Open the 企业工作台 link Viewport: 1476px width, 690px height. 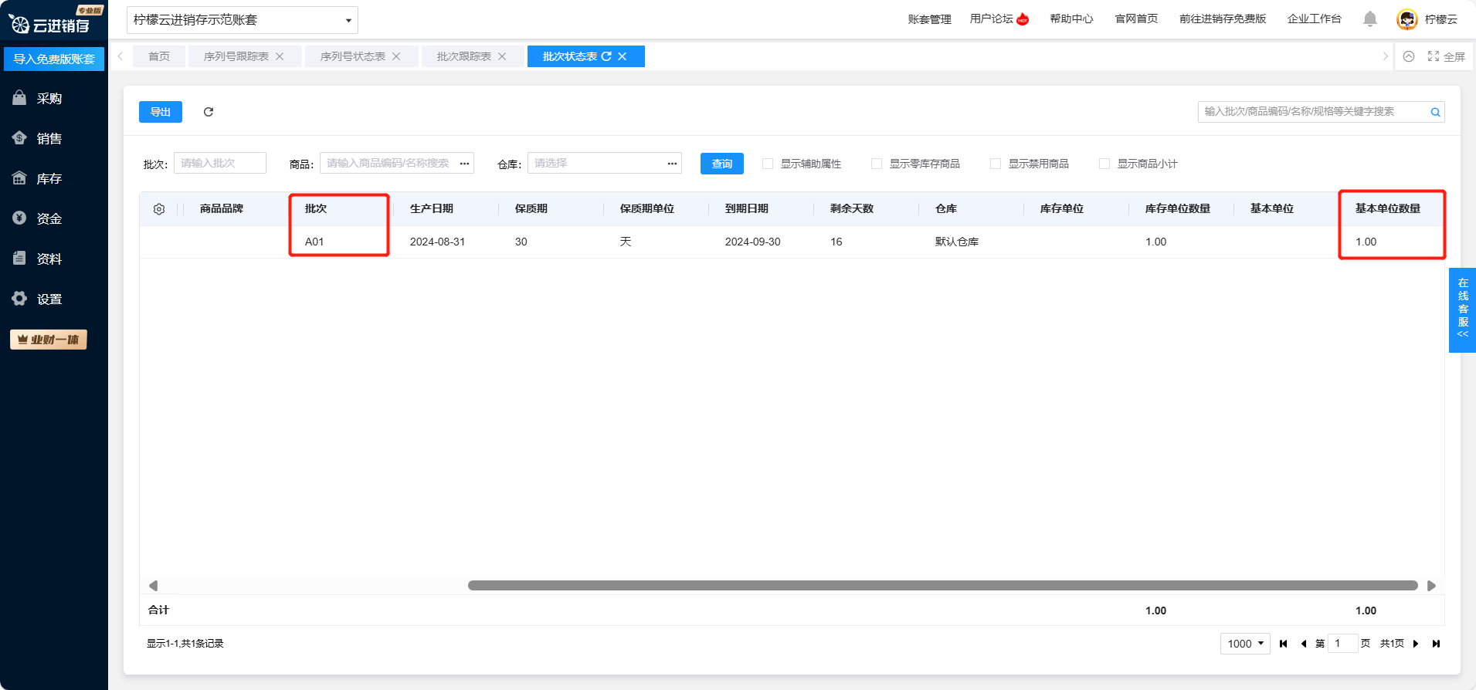1315,19
